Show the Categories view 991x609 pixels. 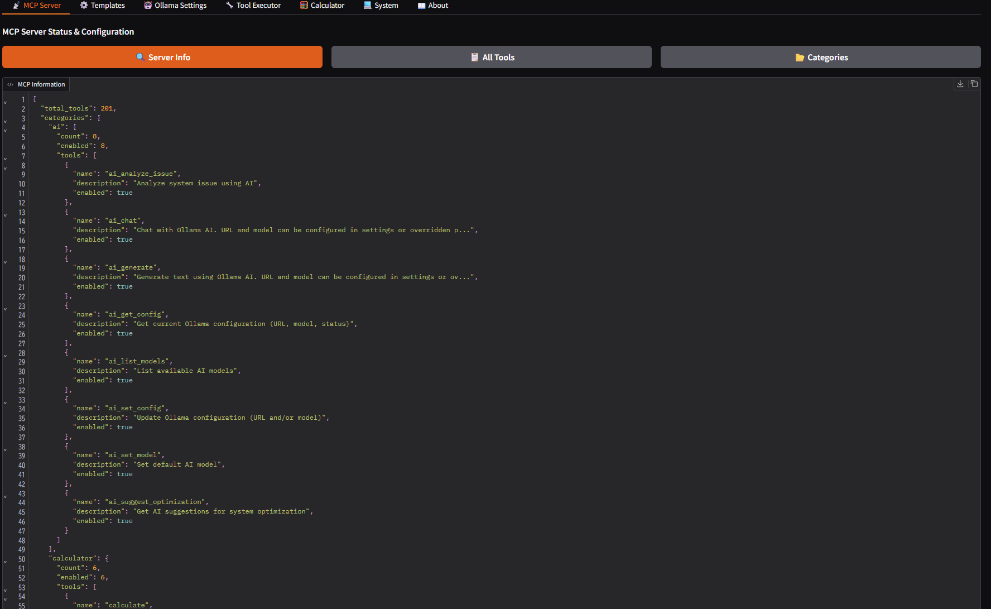click(820, 57)
